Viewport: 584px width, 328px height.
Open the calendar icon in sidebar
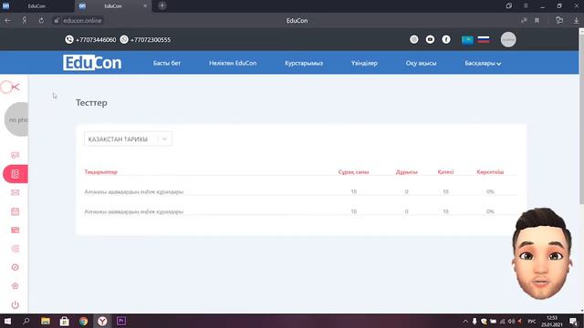tap(15, 211)
